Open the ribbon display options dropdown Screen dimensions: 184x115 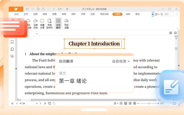coord(157,14)
